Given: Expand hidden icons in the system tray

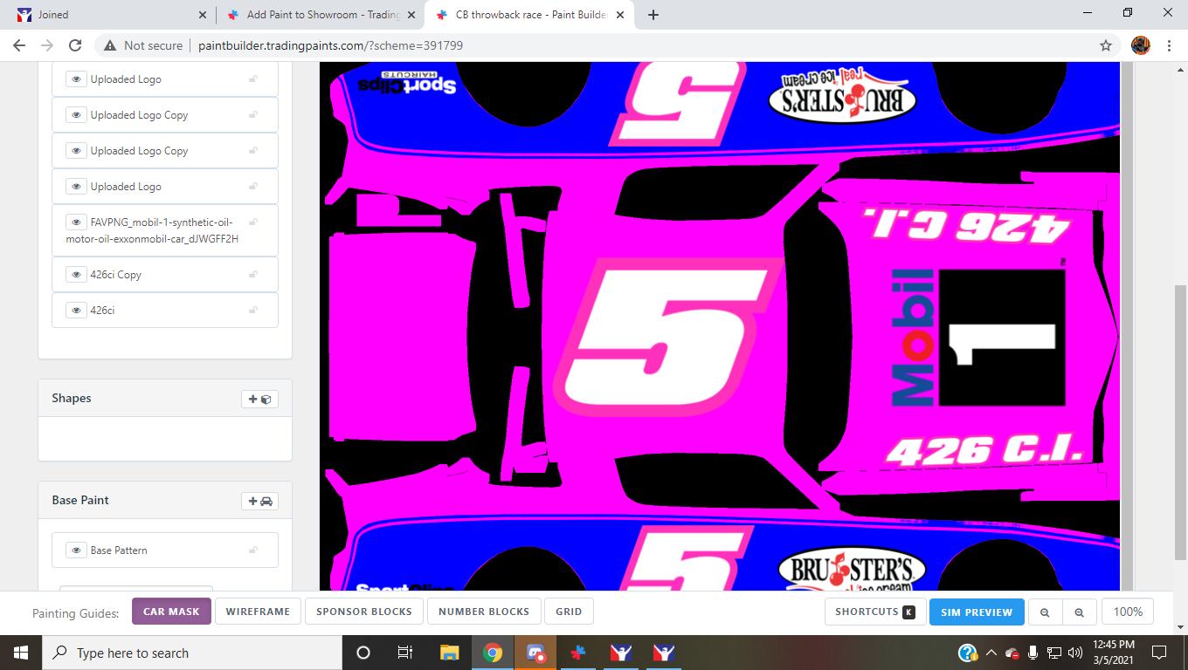Looking at the screenshot, I should tap(991, 653).
